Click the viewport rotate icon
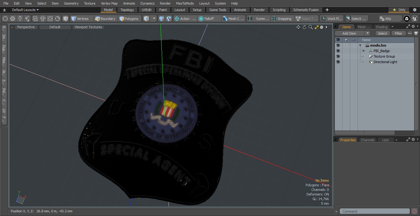The height and width of the screenshot is (216, 420). (304, 27)
